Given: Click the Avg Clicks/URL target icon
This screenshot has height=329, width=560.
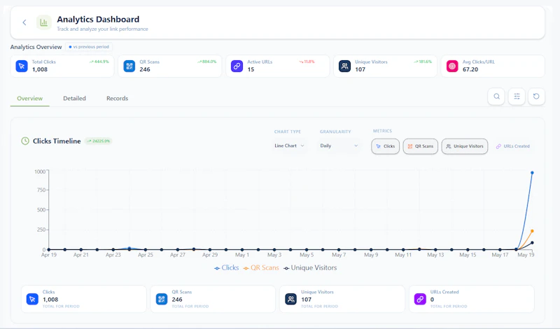Looking at the screenshot, I should click(452, 66).
